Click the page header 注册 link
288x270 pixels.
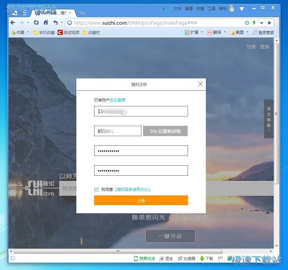(251, 47)
